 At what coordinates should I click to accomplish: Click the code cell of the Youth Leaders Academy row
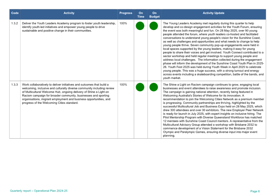click(x=15, y=23)
